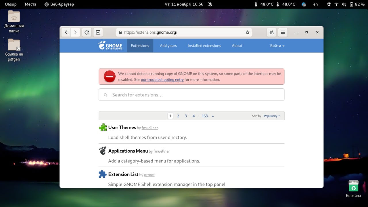Open fmuellner link beside User Themes

tap(150, 128)
